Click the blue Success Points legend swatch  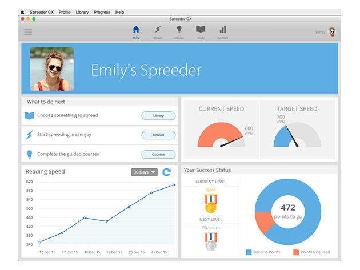(x=249, y=252)
